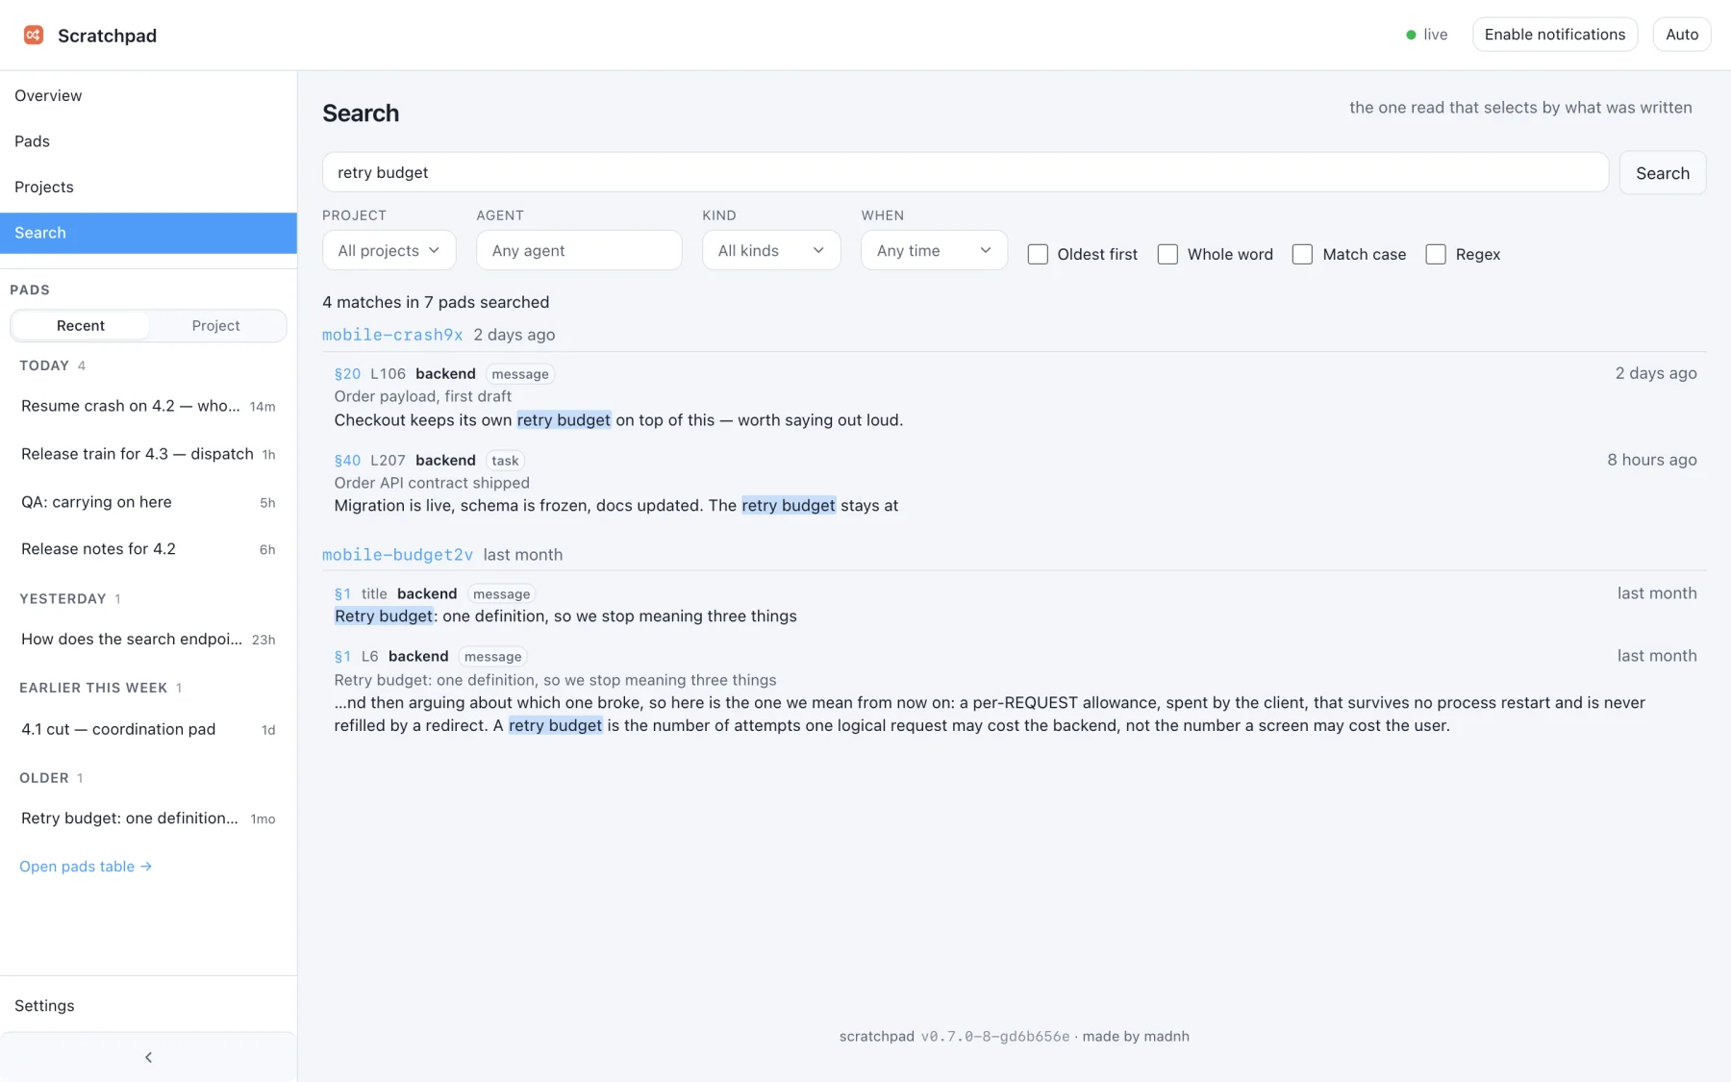Open '4.1 cut — coordination pad'

tap(148, 729)
